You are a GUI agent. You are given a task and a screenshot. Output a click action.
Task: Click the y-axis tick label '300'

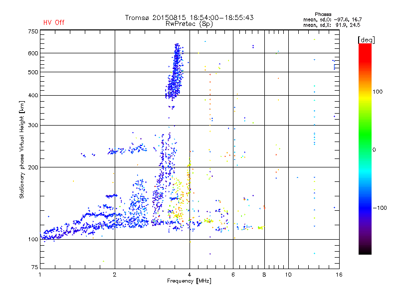[33, 125]
